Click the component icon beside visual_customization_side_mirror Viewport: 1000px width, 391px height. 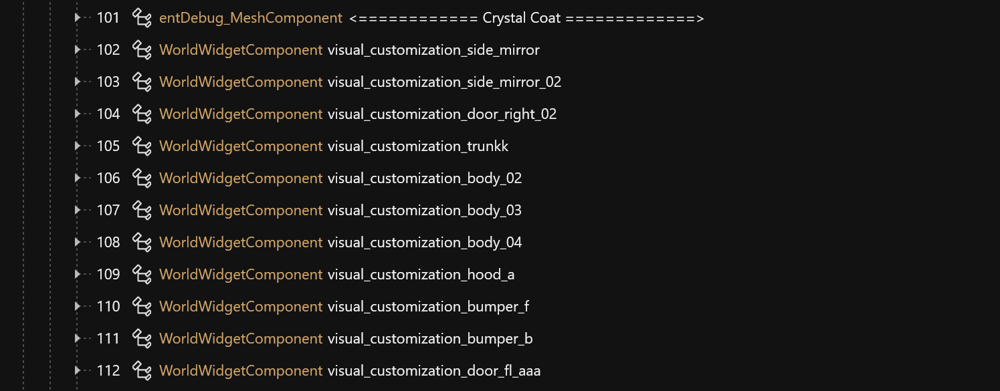[142, 50]
